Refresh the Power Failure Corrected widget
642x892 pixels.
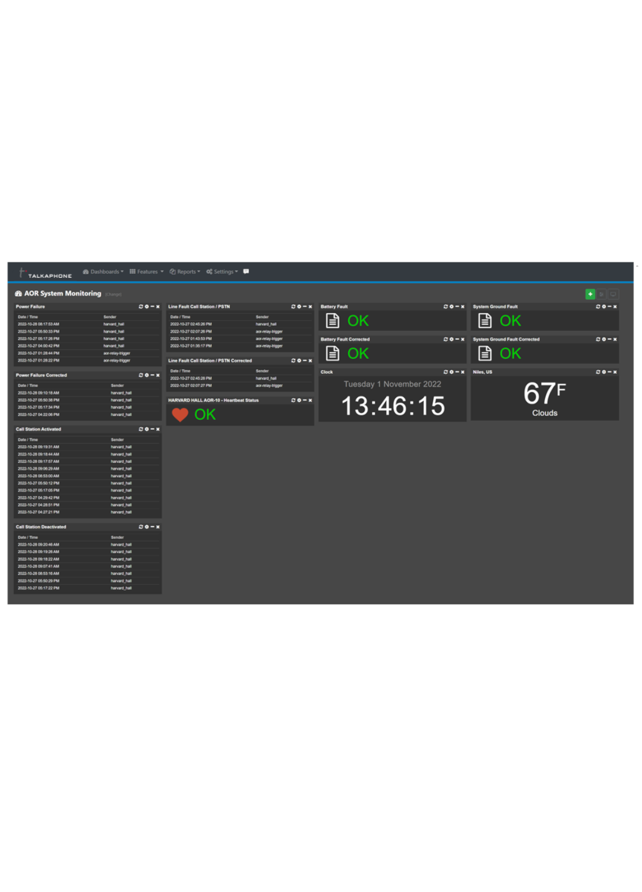pos(141,375)
